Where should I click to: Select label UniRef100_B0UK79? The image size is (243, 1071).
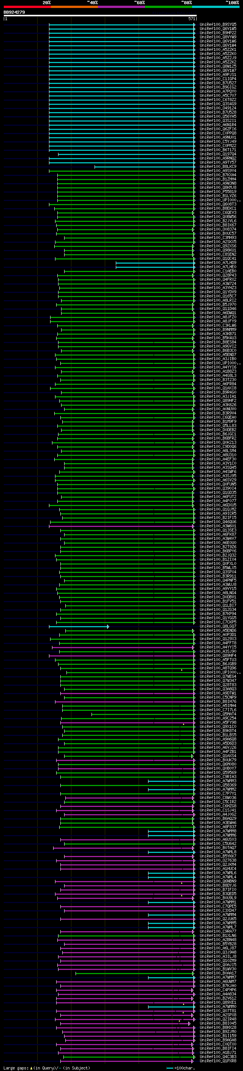(218, 760)
